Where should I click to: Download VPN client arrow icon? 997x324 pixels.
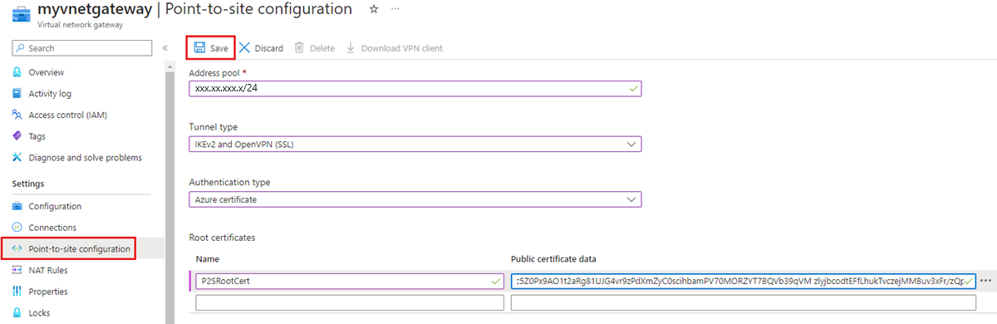pyautogui.click(x=351, y=48)
